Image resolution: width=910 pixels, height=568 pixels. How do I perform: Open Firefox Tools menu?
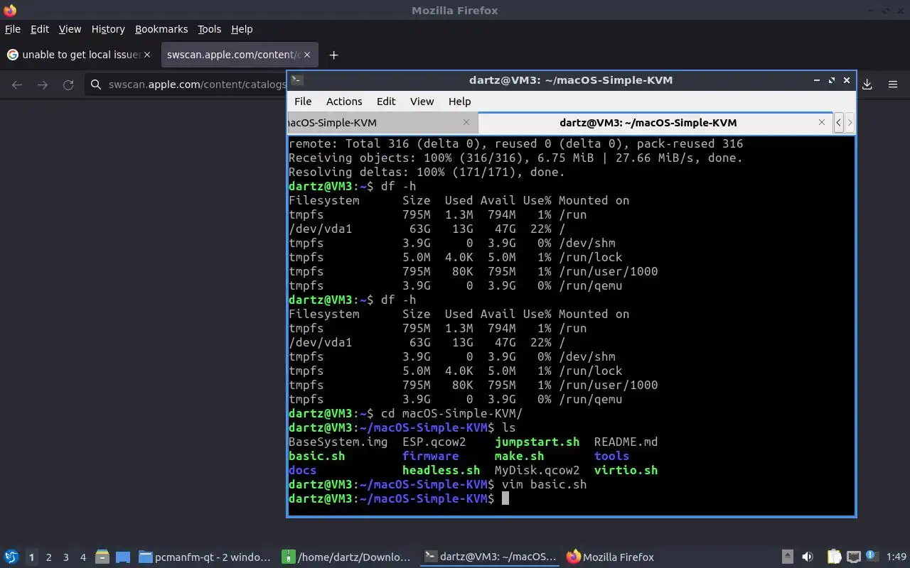point(210,29)
